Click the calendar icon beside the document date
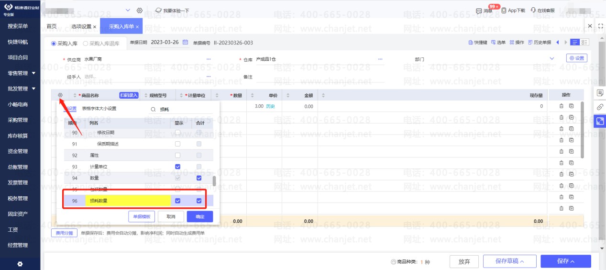Viewport: 606px width, 270px height. [186, 42]
